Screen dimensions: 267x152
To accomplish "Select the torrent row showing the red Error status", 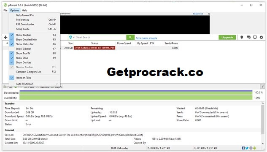I will tap(94, 48).
